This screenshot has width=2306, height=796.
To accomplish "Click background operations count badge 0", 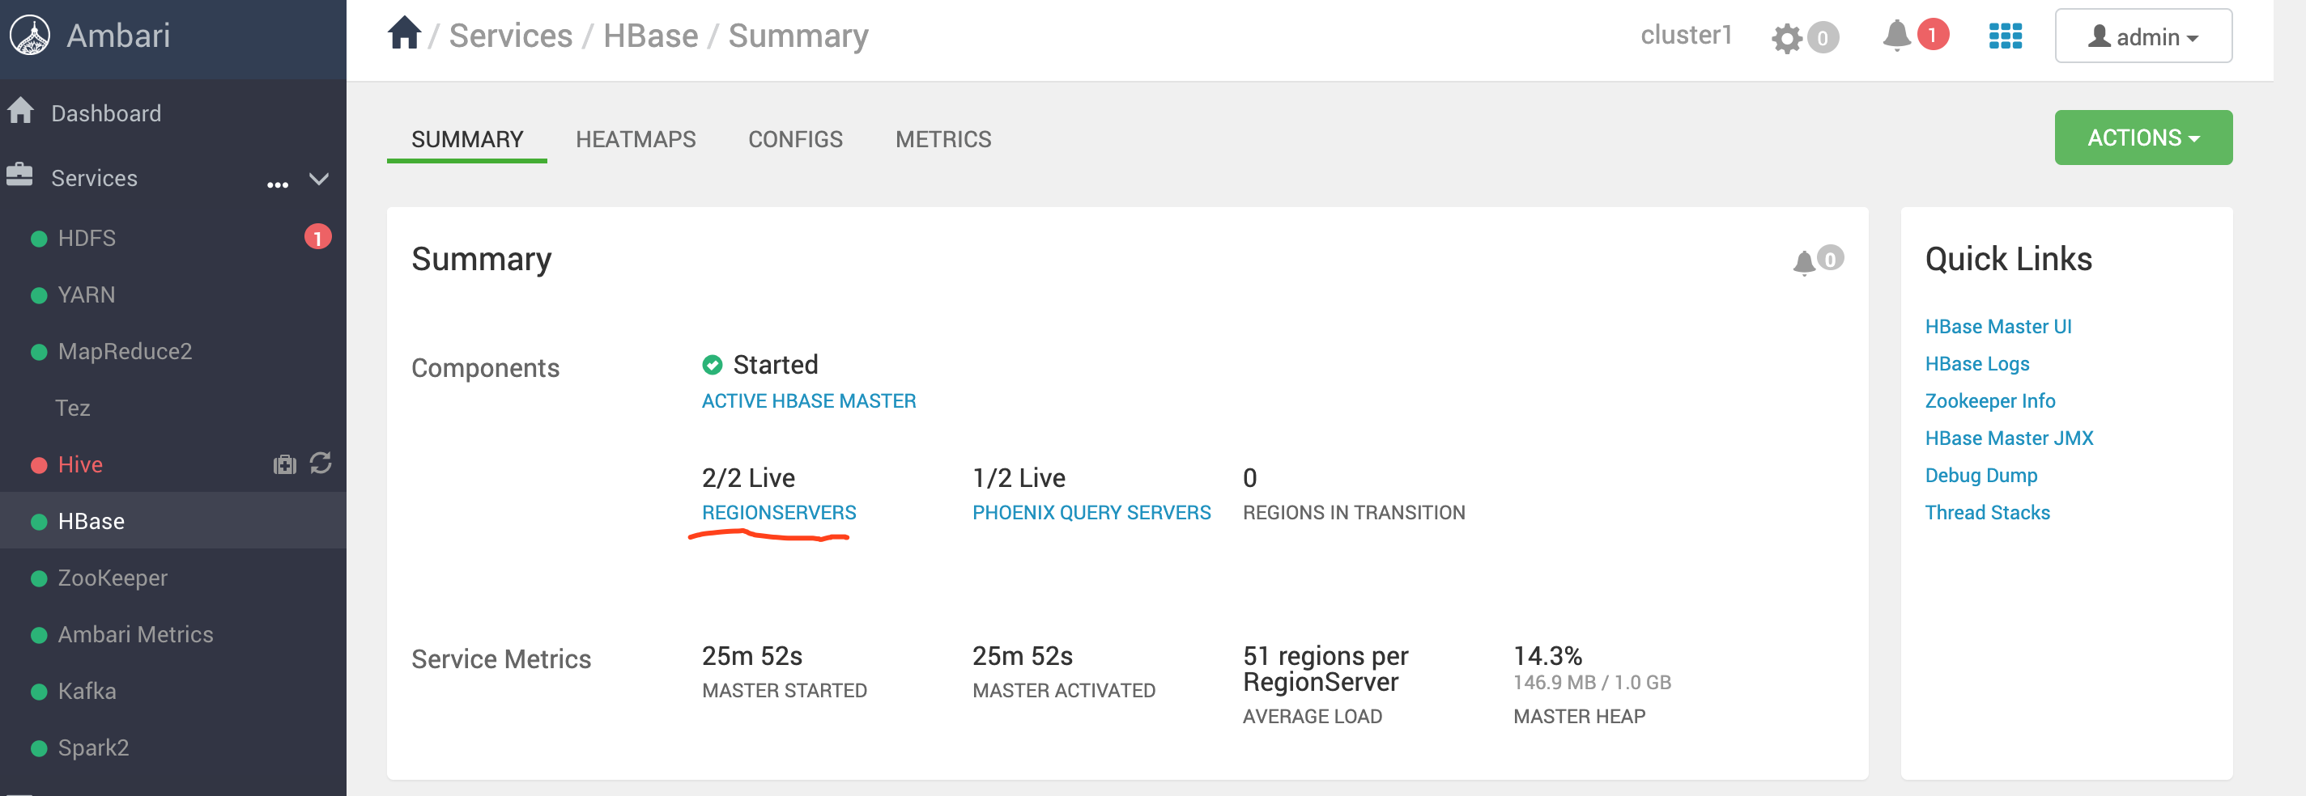I will pyautogui.click(x=1823, y=39).
